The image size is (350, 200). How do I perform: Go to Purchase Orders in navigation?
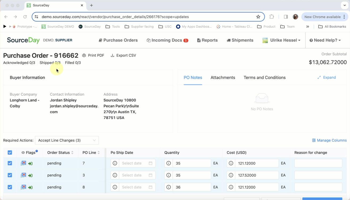(118, 40)
